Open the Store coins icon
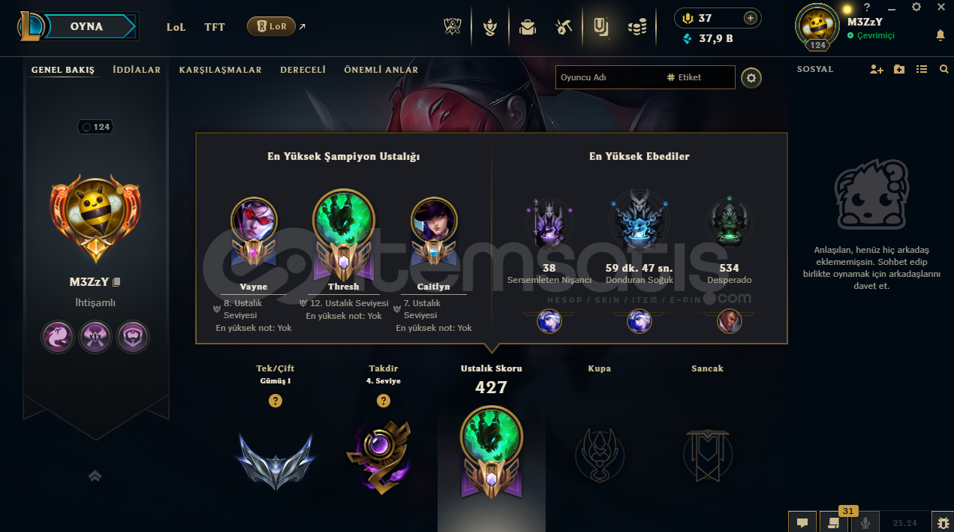954x532 pixels. [637, 28]
